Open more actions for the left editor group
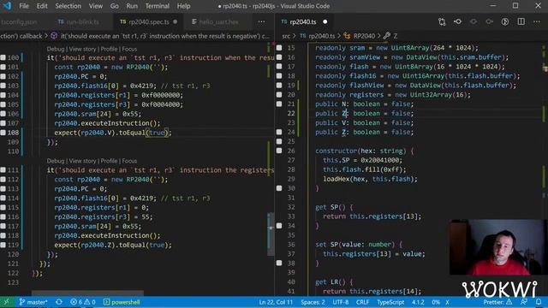The image size is (548, 308). coord(261,21)
